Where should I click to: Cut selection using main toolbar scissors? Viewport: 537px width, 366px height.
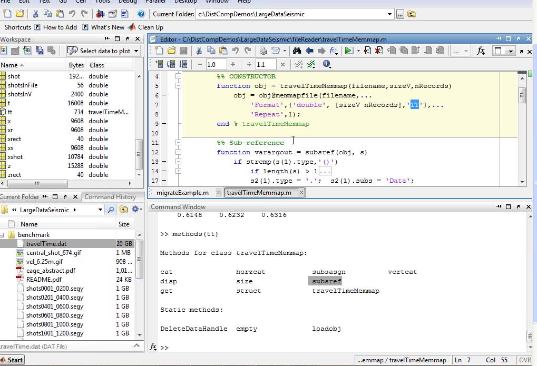coord(35,14)
